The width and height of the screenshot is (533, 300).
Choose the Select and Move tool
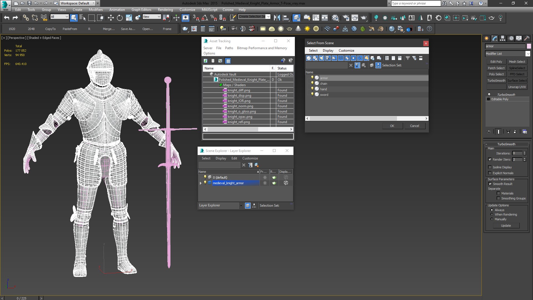(x=111, y=18)
